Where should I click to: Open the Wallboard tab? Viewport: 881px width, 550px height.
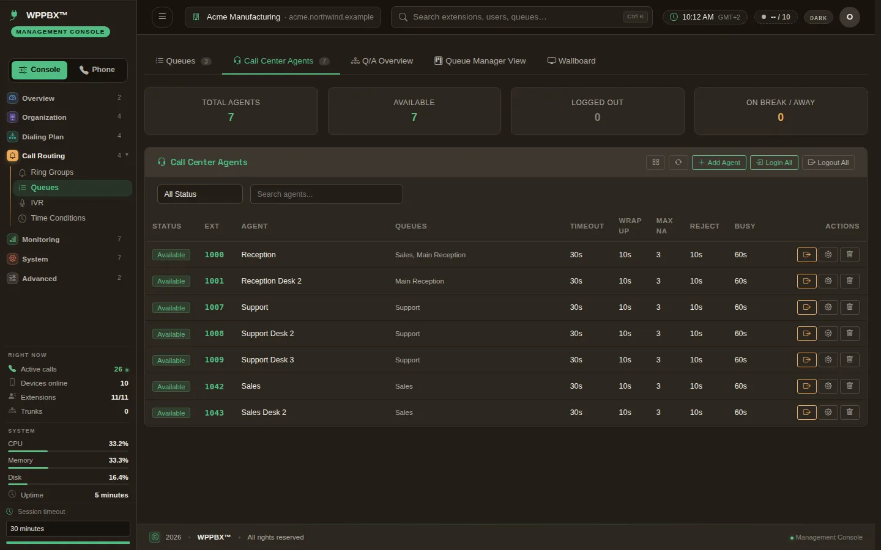click(571, 61)
